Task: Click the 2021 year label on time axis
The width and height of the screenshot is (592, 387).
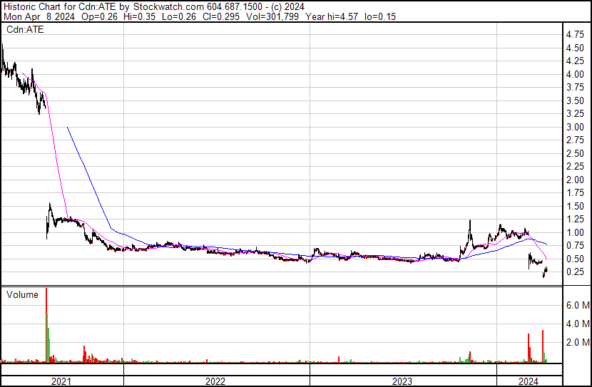Action: pyautogui.click(x=61, y=381)
